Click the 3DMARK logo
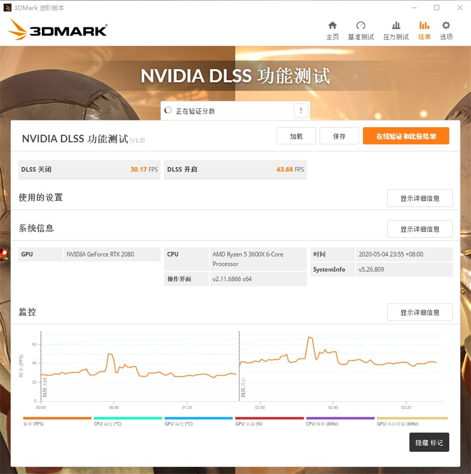 pyautogui.click(x=57, y=29)
